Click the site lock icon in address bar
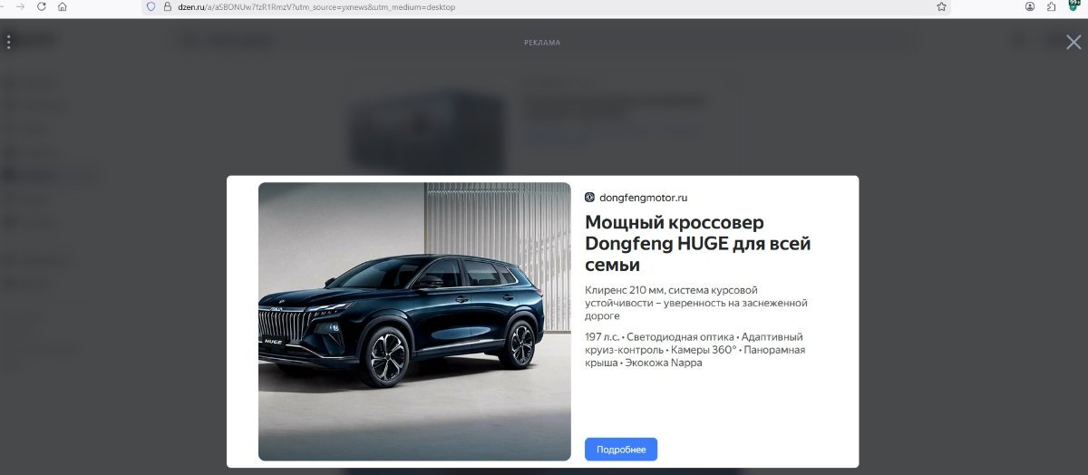This screenshot has height=475, width=1088. (167, 6)
